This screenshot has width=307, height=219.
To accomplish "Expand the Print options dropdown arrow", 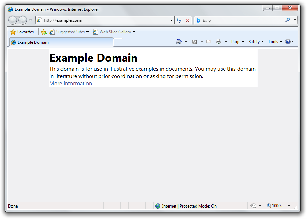I will (226, 42).
